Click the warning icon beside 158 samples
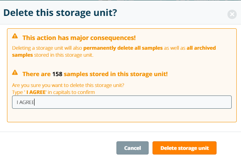This screenshot has height=165, width=241. point(15,73)
